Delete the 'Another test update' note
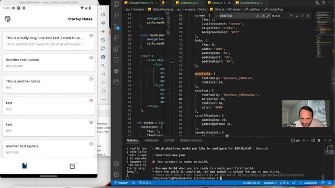This screenshot has height=188, width=335. [91, 57]
